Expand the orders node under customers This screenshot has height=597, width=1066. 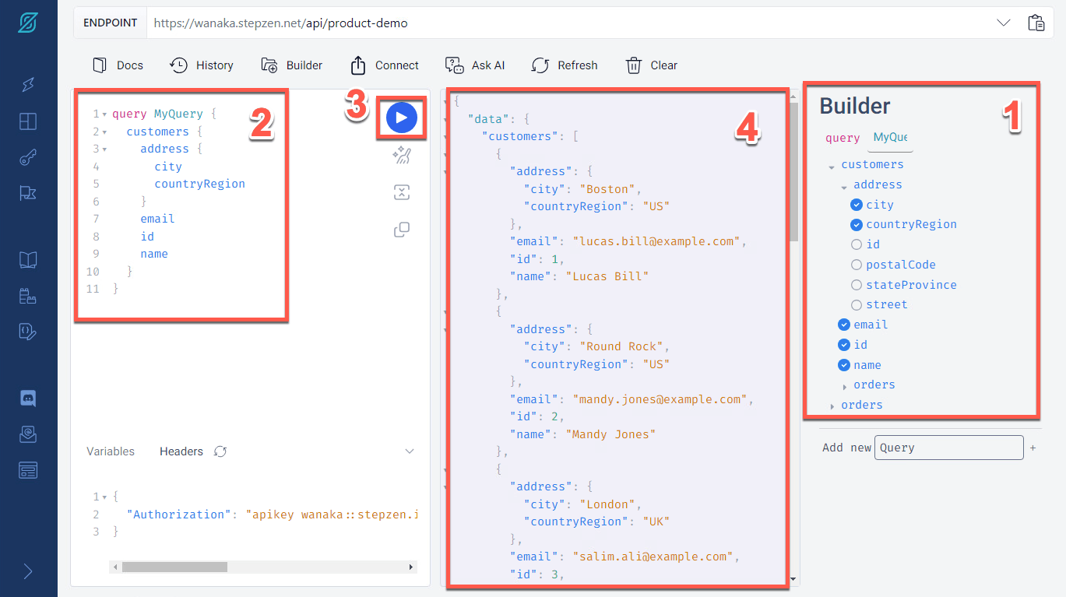(x=846, y=385)
